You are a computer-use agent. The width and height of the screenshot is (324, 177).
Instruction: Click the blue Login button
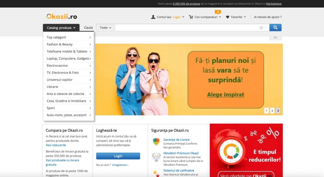click(x=118, y=156)
